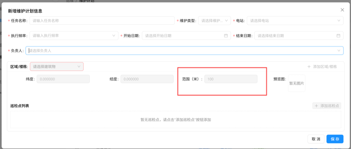Click the close X icon of dialog
This screenshot has height=149, width=351.
[x=342, y=10]
